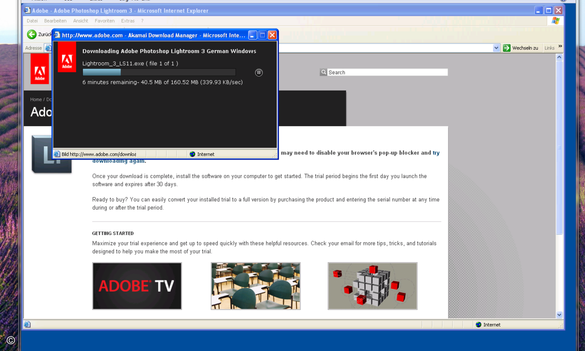The image size is (585, 351).
Task: Click the Home breadcrumb link
Action: pyautogui.click(x=36, y=99)
